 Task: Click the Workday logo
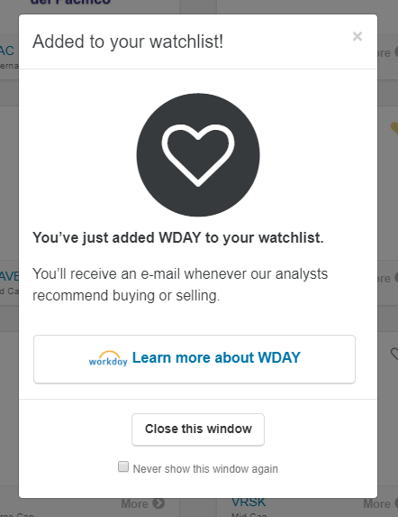(x=108, y=358)
